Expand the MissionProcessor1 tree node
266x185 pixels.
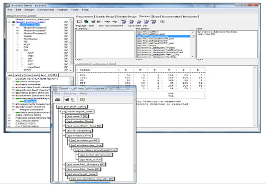coord(17,31)
